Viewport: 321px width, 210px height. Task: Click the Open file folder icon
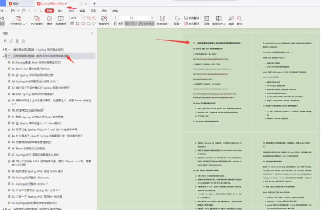(12, 11)
